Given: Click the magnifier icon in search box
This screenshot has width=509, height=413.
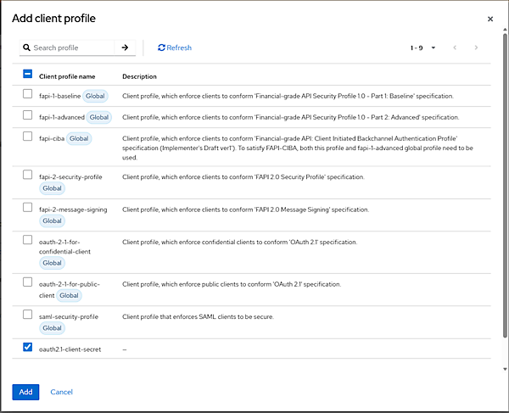Looking at the screenshot, I should [x=27, y=48].
